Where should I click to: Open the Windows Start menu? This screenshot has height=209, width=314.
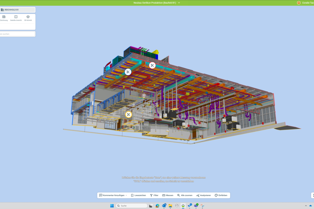(112, 206)
